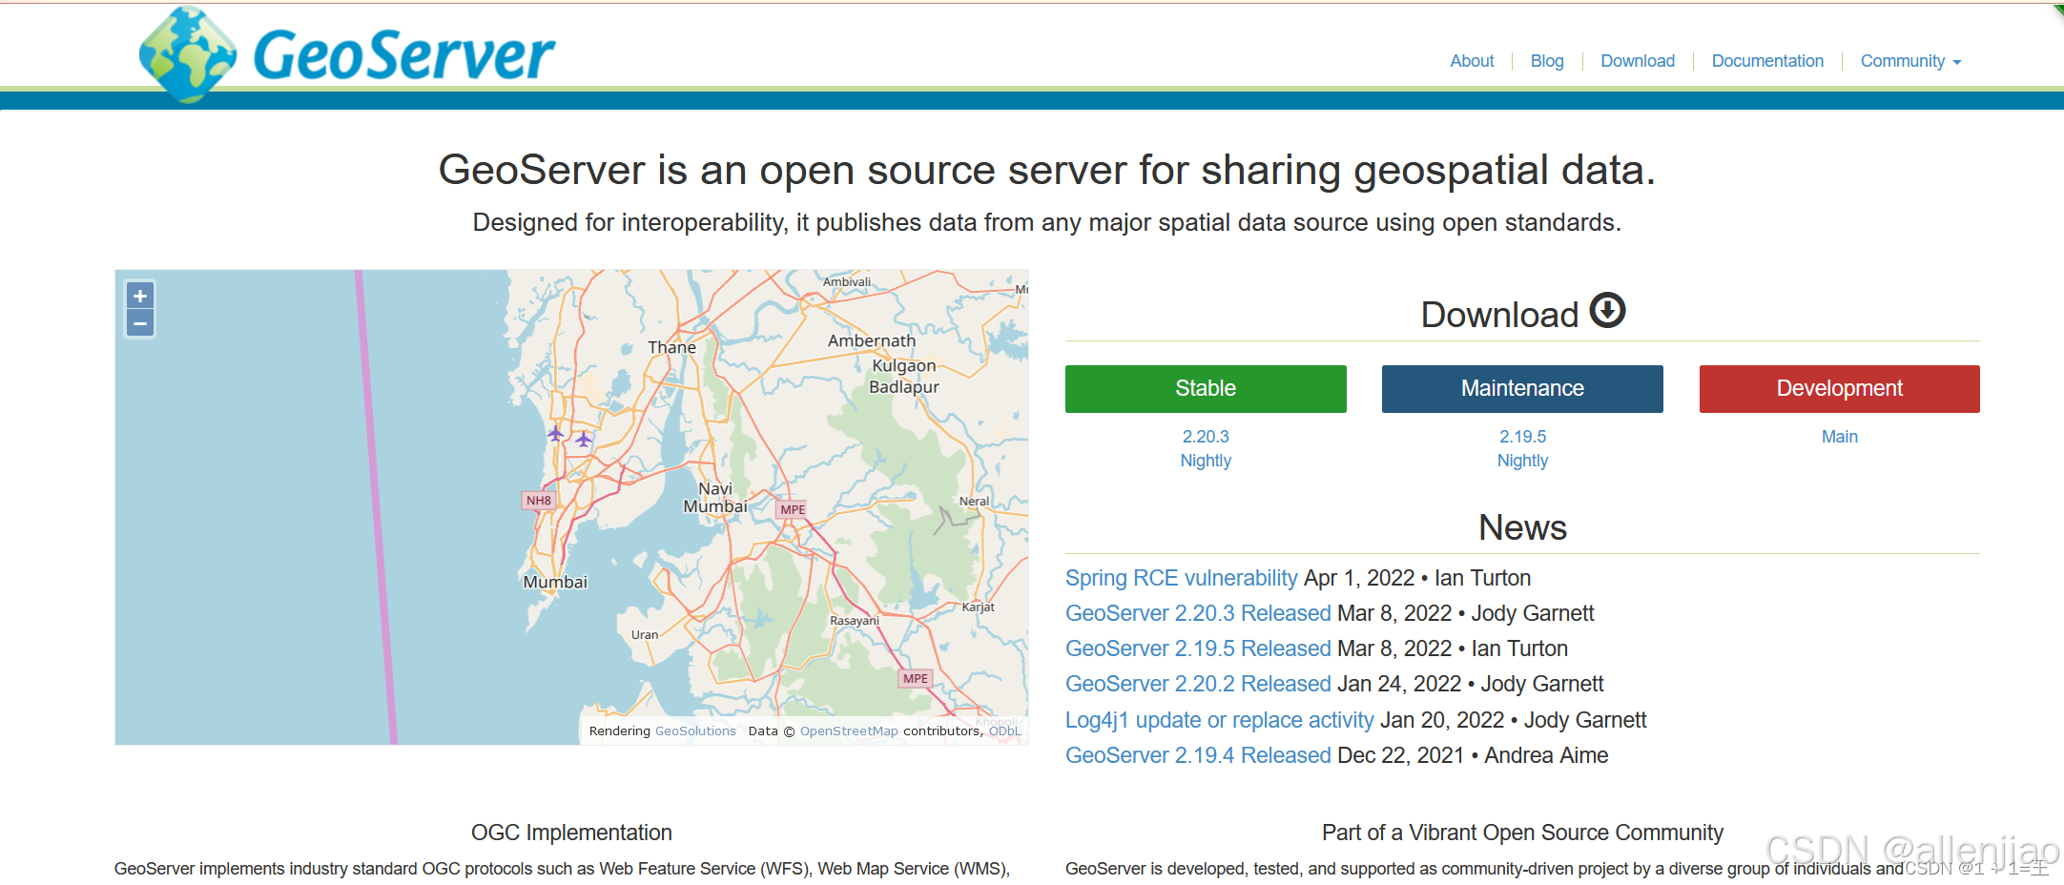Expand the Community dropdown menu
The width and height of the screenshot is (2064, 885).
1909,60
